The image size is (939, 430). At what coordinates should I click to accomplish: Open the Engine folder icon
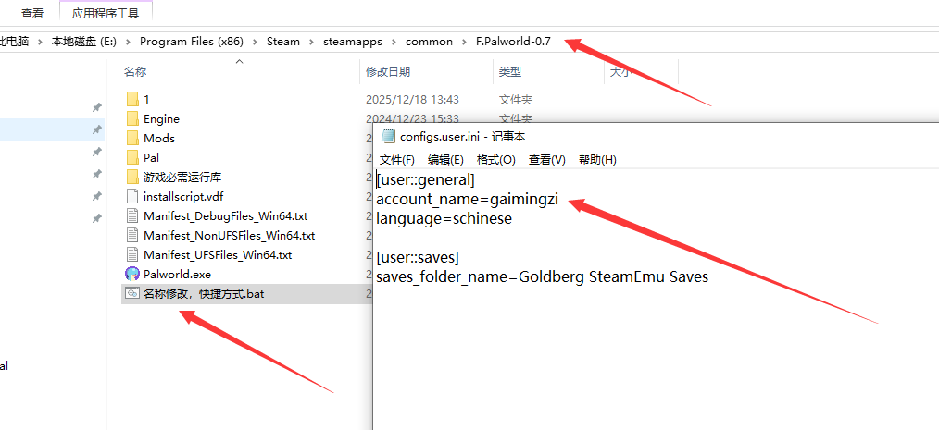(x=132, y=119)
